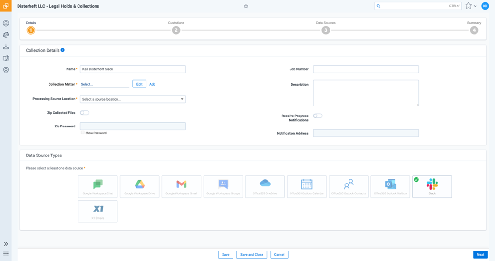The image size is (495, 261).
Task: Select the Google Workspace Chat data source
Action: click(97, 186)
